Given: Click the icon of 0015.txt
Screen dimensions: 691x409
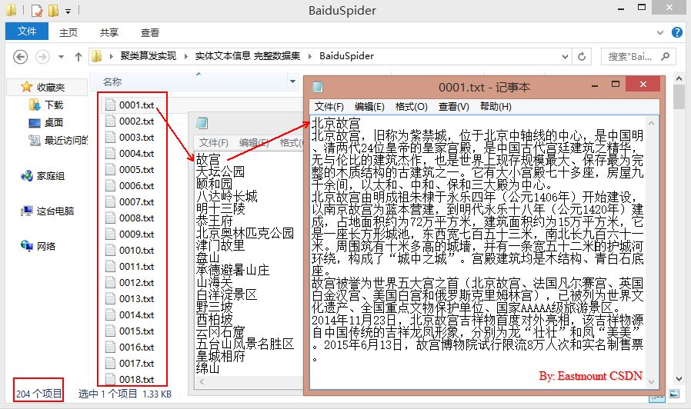Looking at the screenshot, I should coord(110,331).
